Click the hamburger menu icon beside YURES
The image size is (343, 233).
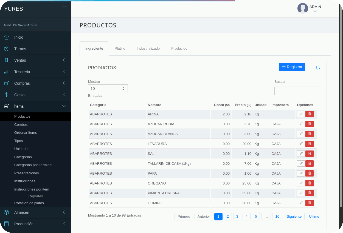[65, 8]
